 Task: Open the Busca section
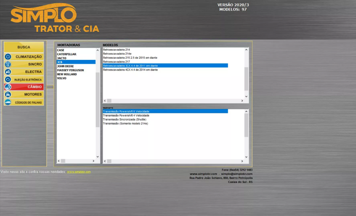(x=23, y=47)
